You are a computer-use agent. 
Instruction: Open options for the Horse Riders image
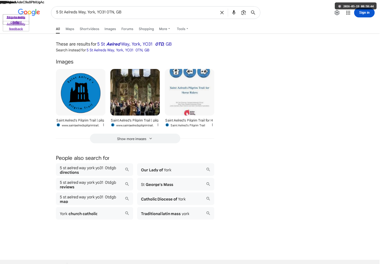[x=212, y=125]
